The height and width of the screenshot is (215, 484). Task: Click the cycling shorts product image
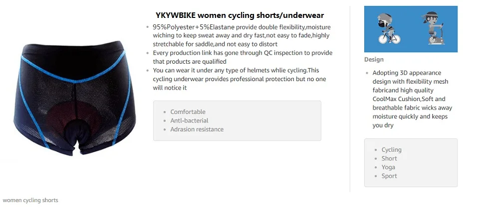(x=74, y=98)
